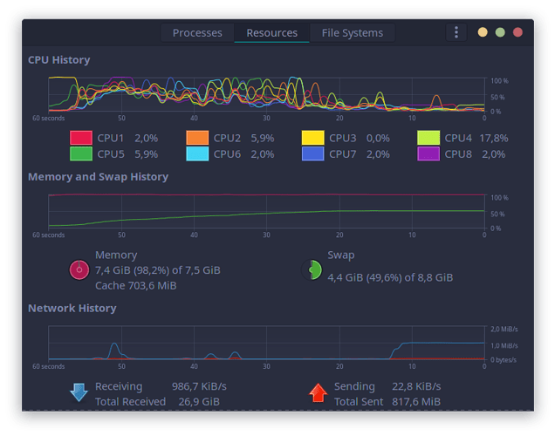Open the CPU8 purple color swatch
The image size is (555, 436).
point(428,153)
